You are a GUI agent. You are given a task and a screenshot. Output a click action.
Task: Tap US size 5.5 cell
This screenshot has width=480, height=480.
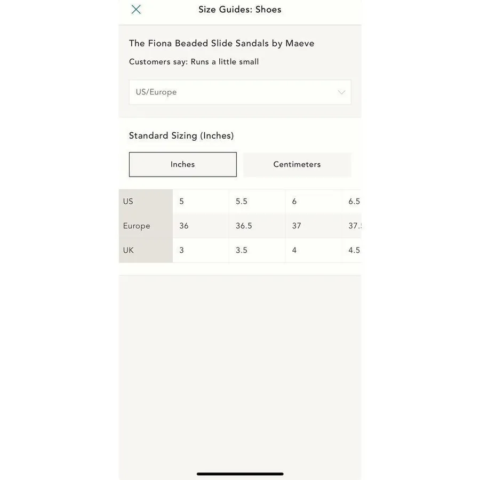(x=257, y=202)
